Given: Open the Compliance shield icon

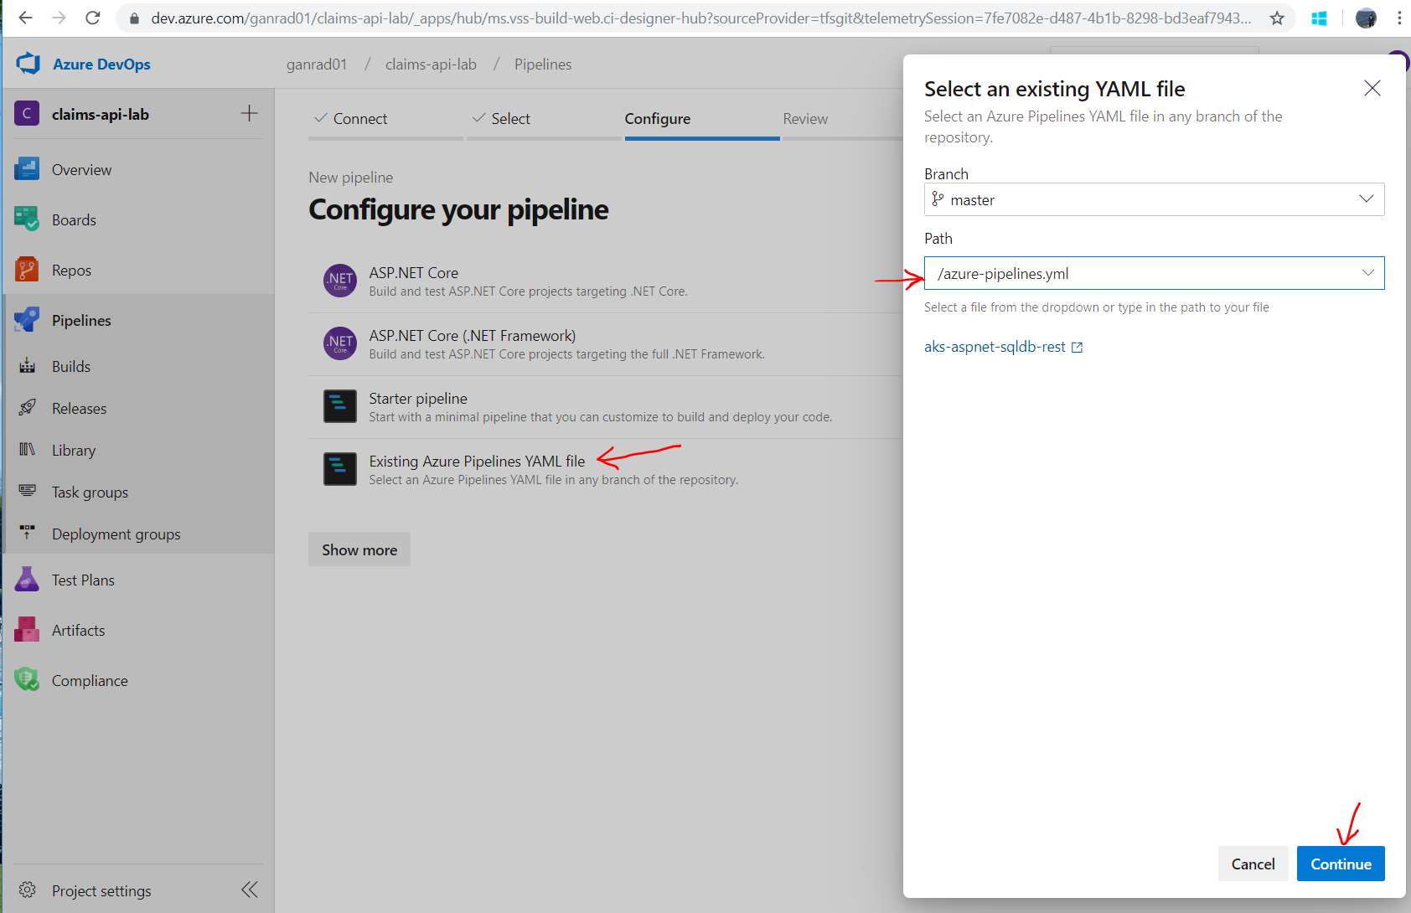Looking at the screenshot, I should tap(27, 680).
